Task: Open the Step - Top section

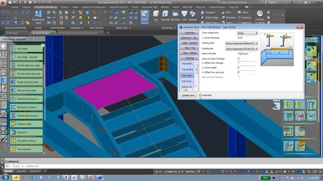Action: 189,48
